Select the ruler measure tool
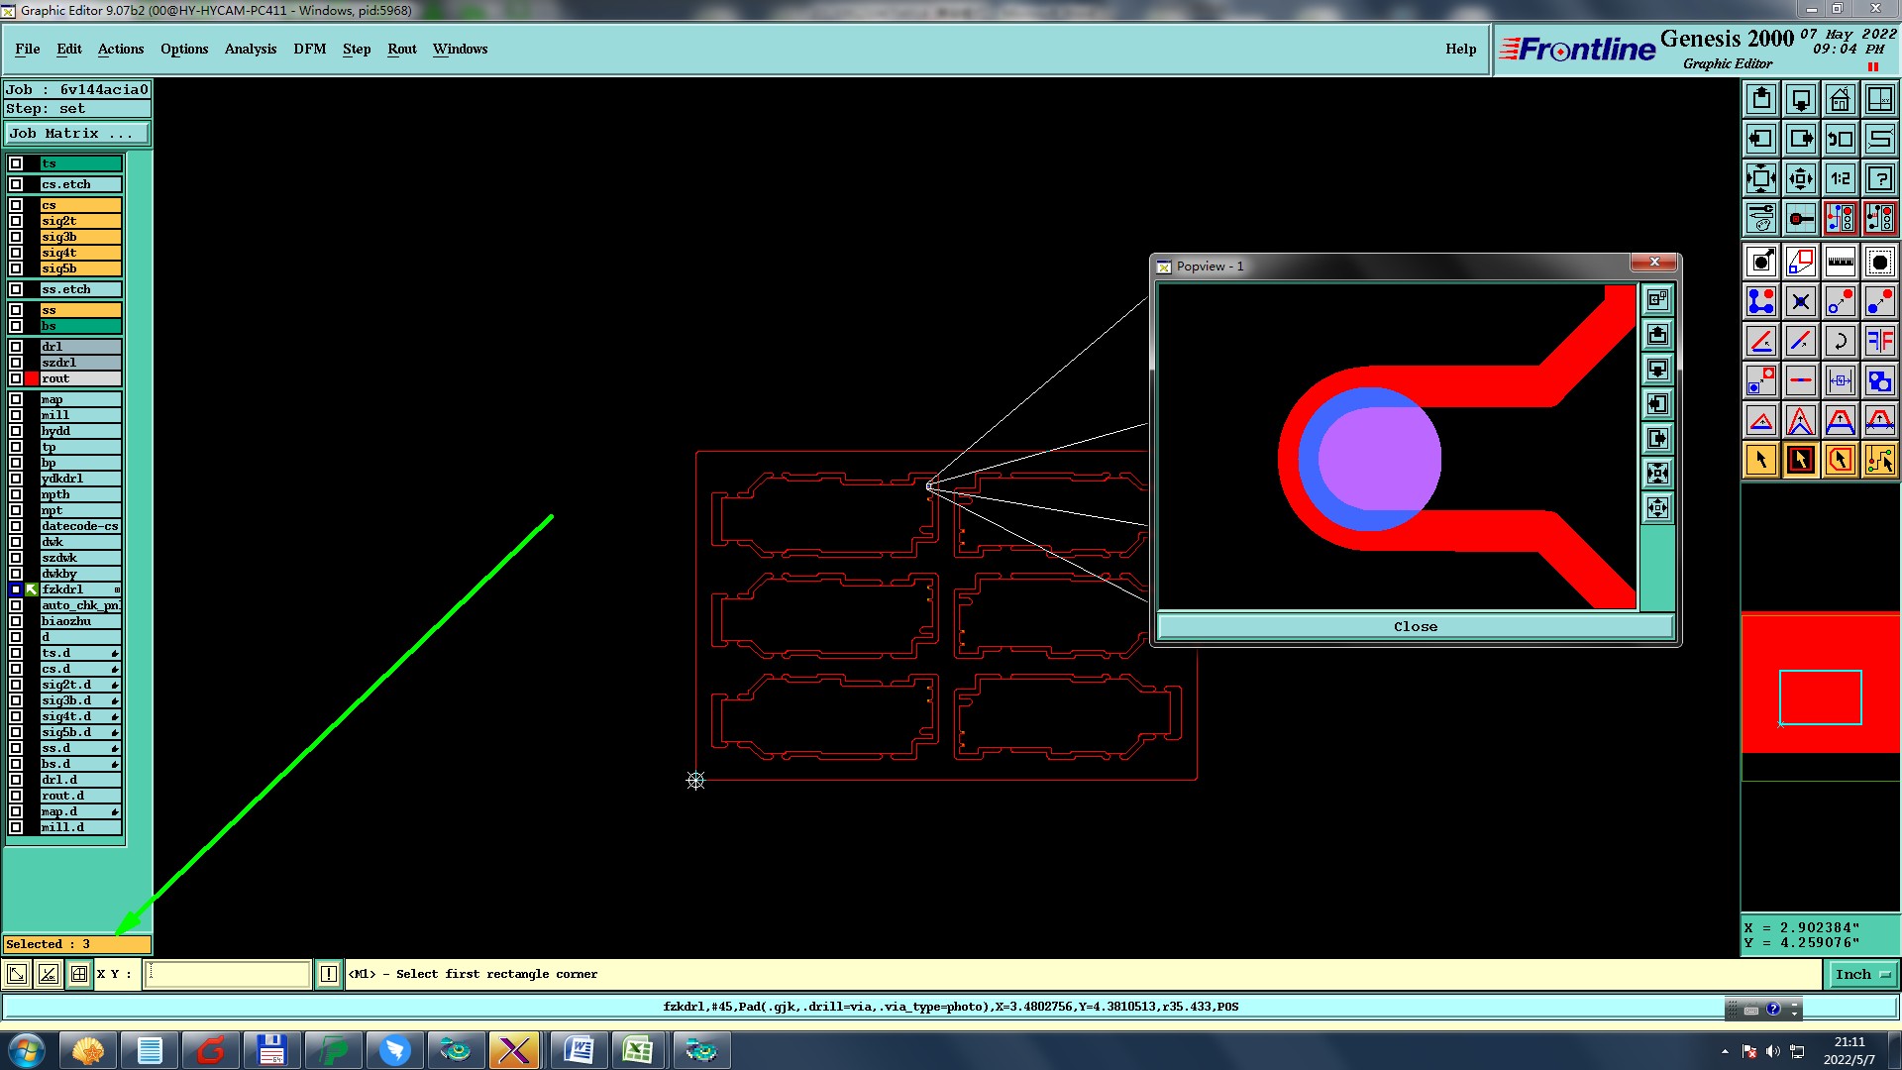Screen dimensions: 1902x1070 (x=1840, y=263)
